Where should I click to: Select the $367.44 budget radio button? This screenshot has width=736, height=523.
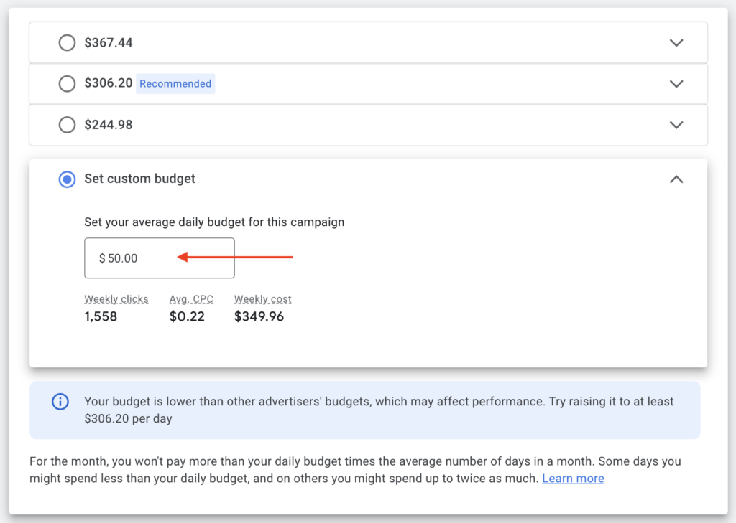point(67,42)
